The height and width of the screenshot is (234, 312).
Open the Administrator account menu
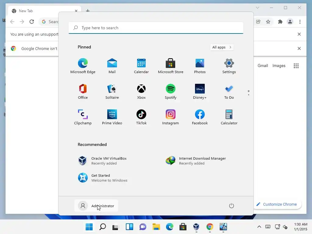pyautogui.click(x=96, y=206)
